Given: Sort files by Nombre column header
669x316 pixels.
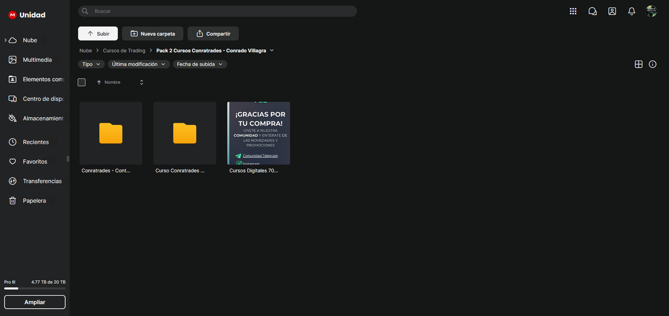Looking at the screenshot, I should point(112,82).
